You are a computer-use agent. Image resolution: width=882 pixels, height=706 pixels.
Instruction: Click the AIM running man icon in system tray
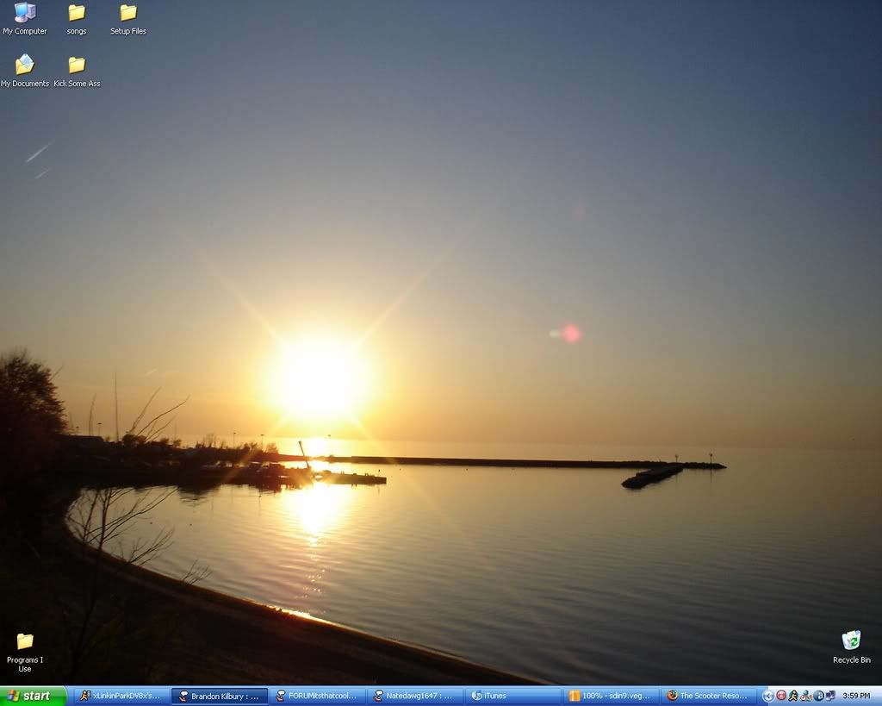tap(793, 696)
